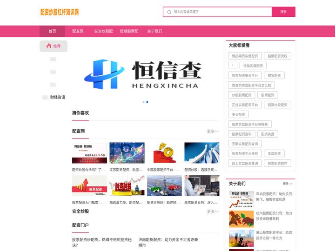
Task: Click the 股票配资软件 tag
Action: click(x=277, y=164)
